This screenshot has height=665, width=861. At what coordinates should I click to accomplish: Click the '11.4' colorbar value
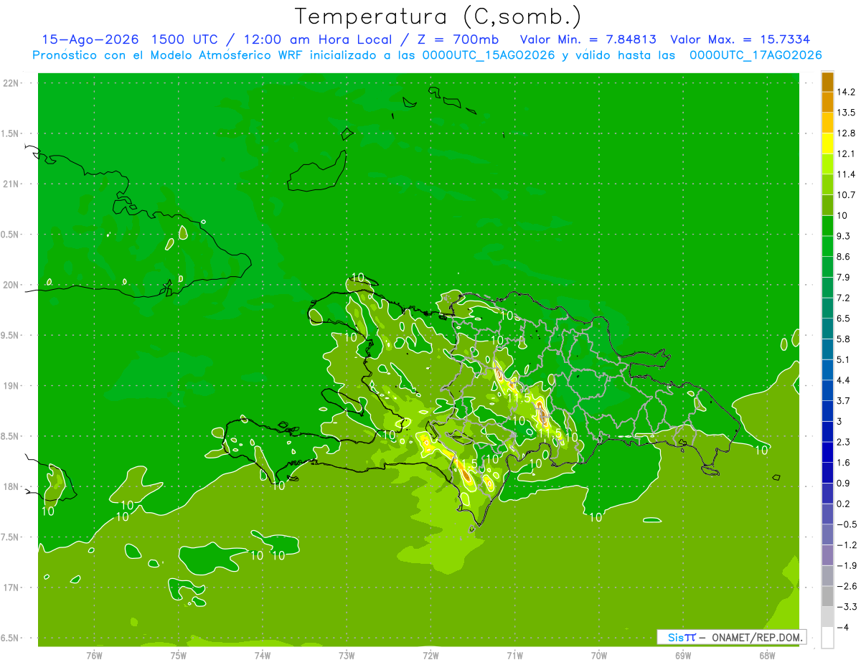[845, 174]
